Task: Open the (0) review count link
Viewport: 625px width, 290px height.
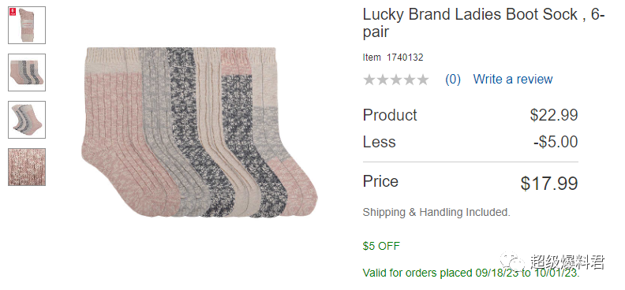Action: (453, 80)
